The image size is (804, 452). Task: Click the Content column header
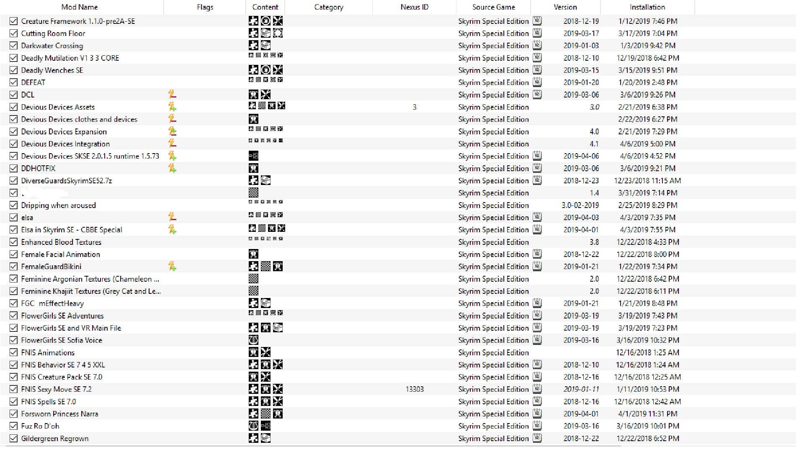click(265, 7)
